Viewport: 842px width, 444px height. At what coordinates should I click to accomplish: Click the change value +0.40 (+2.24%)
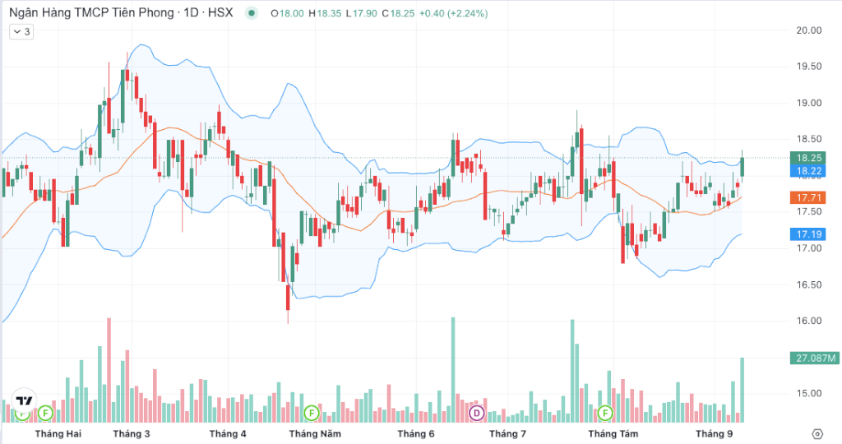click(x=453, y=13)
